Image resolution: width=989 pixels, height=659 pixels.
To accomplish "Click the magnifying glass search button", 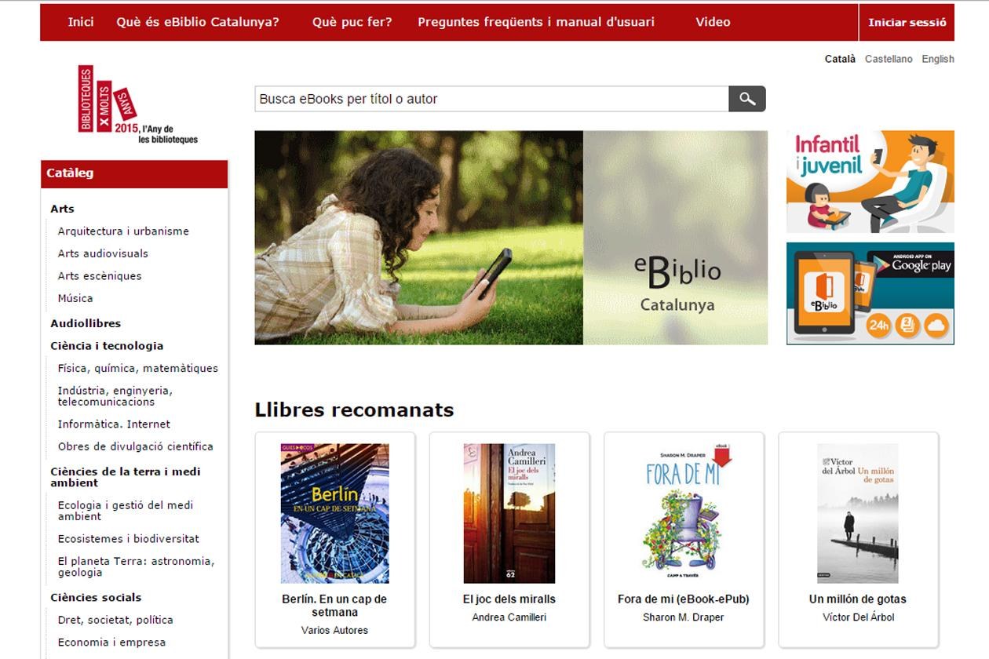I will point(746,99).
